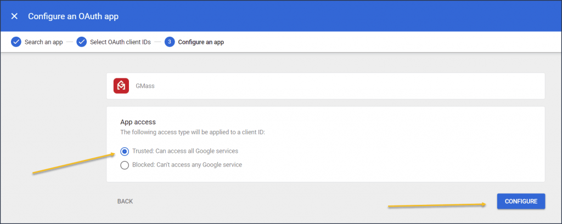The height and width of the screenshot is (224, 562).
Task: Go back to Search an app step
Action: pyautogui.click(x=44, y=42)
